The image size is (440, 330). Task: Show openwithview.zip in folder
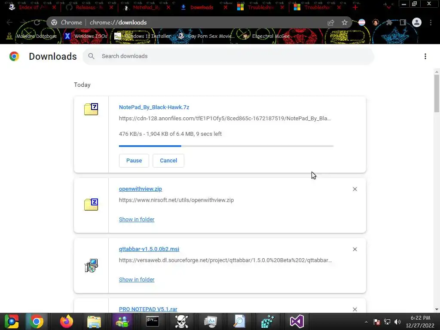tap(137, 220)
